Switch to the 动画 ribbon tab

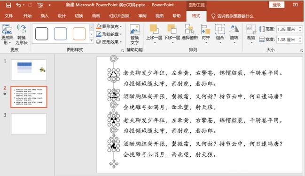[x=96, y=16]
